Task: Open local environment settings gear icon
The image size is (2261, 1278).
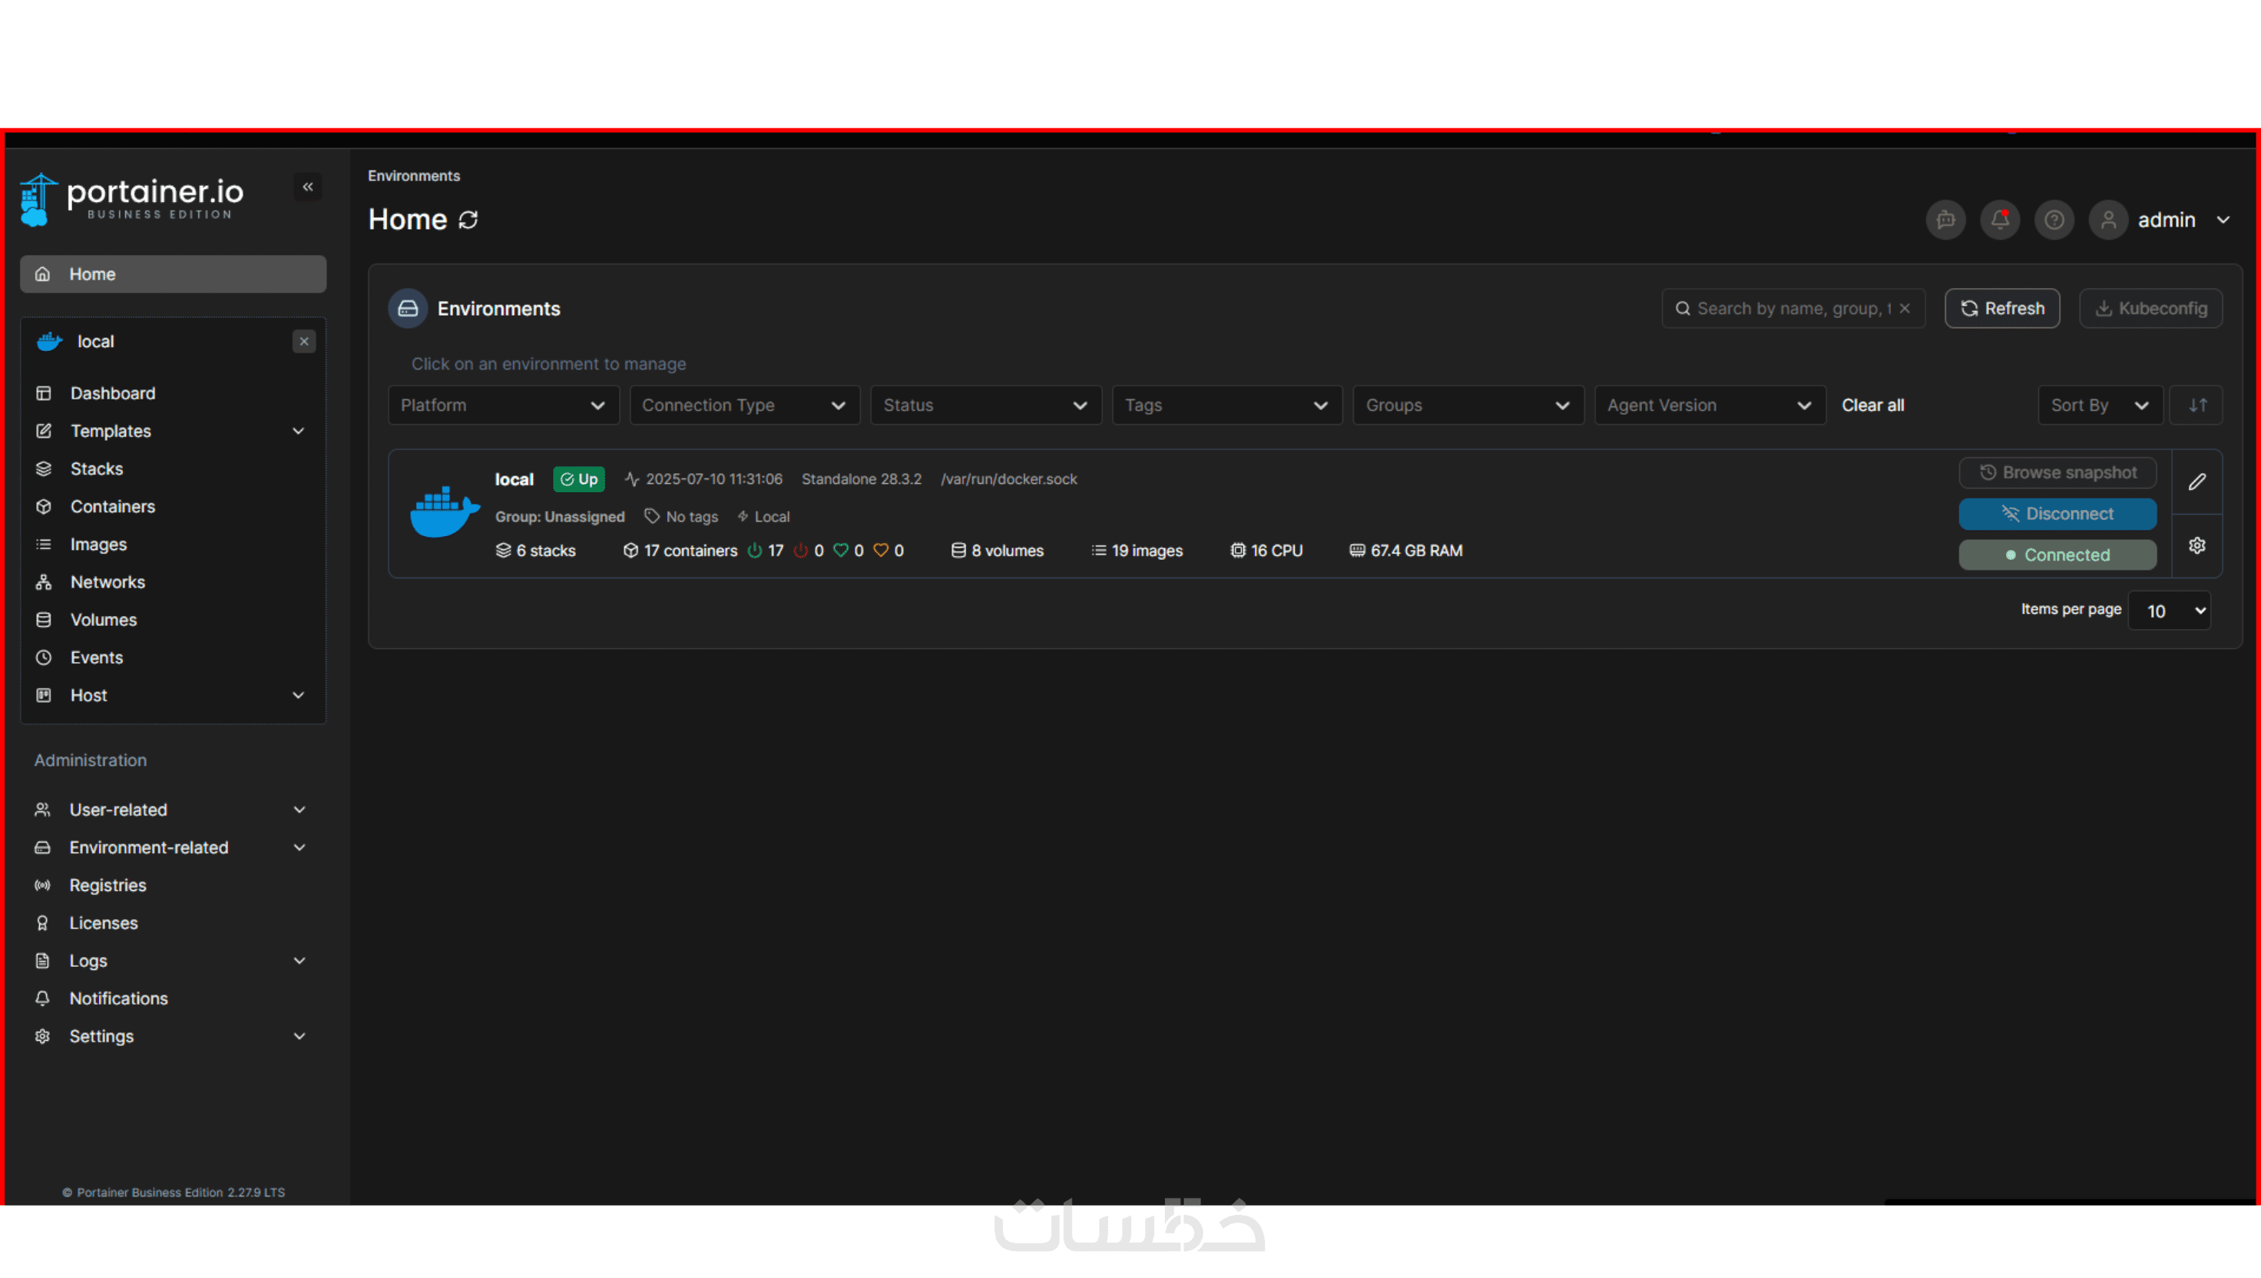Action: click(x=2197, y=546)
